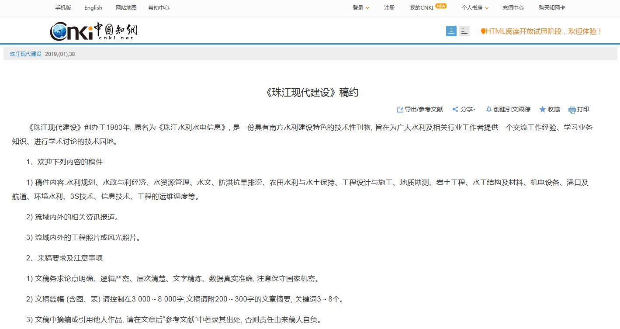Image resolution: width=620 pixels, height=329 pixels.
Task: Click the orange marker icon before HTML阅读 notice
Action: 483,31
